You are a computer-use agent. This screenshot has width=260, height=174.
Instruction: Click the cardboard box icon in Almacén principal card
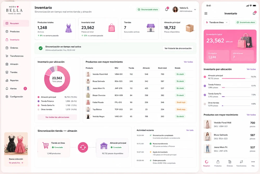tap(190, 28)
